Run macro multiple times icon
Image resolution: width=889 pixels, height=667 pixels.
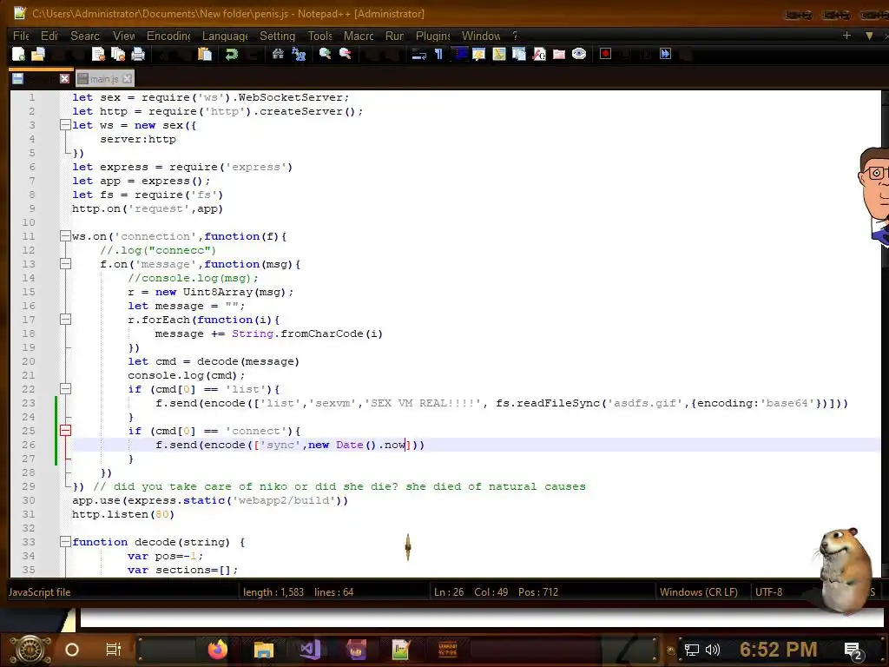(x=666, y=54)
